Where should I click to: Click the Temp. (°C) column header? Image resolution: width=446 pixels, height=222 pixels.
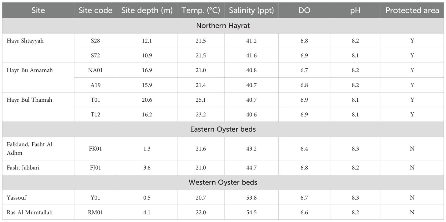[201, 10]
